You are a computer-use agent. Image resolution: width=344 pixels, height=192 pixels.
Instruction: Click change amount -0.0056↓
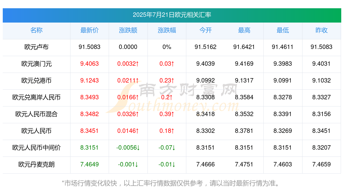(x=128, y=148)
